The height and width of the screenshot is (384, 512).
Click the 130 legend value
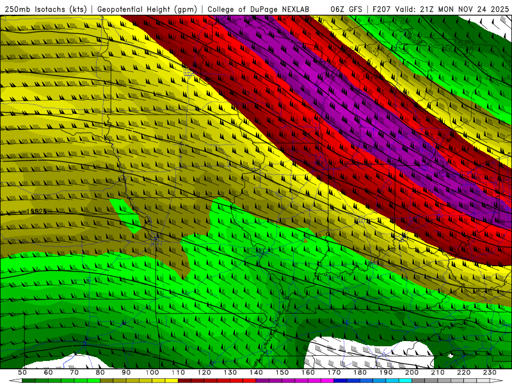230,372
